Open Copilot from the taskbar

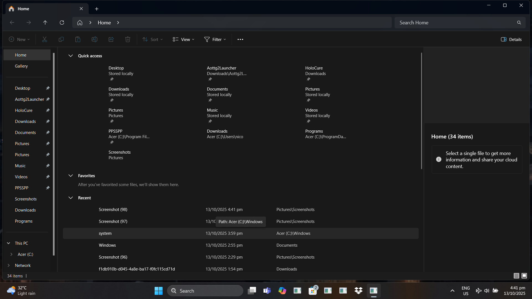pos(282,291)
